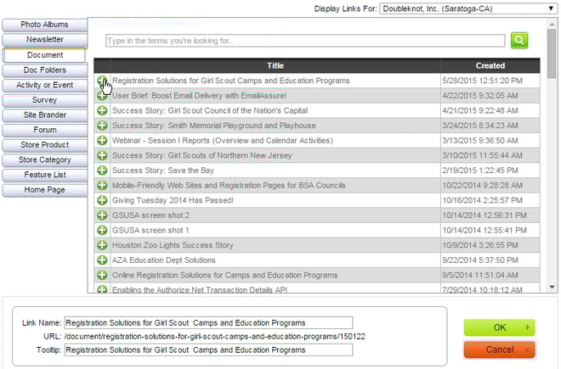561x369 pixels.
Task: Click the URL path ending in 150122
Action: [x=215, y=337]
